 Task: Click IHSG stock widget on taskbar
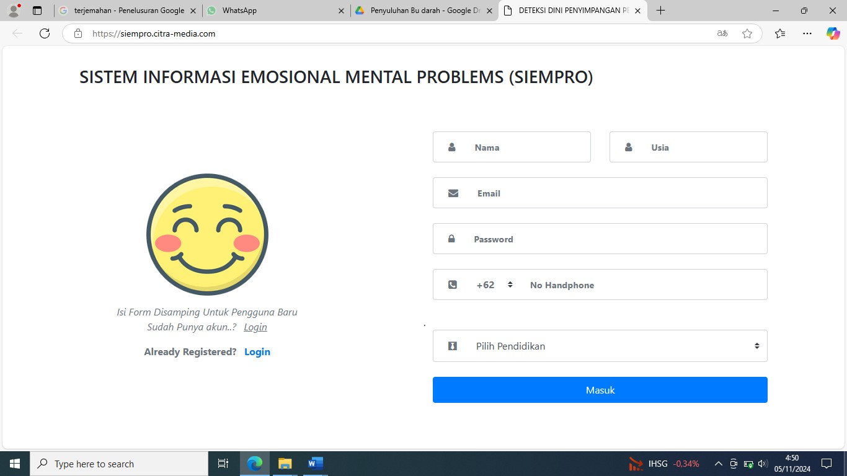663,464
